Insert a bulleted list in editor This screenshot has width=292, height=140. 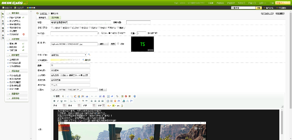coord(75,101)
